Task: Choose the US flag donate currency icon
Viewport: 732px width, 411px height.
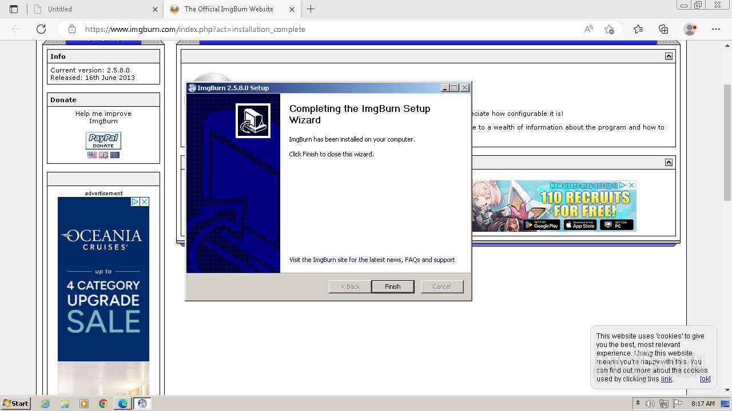Action: (x=92, y=155)
